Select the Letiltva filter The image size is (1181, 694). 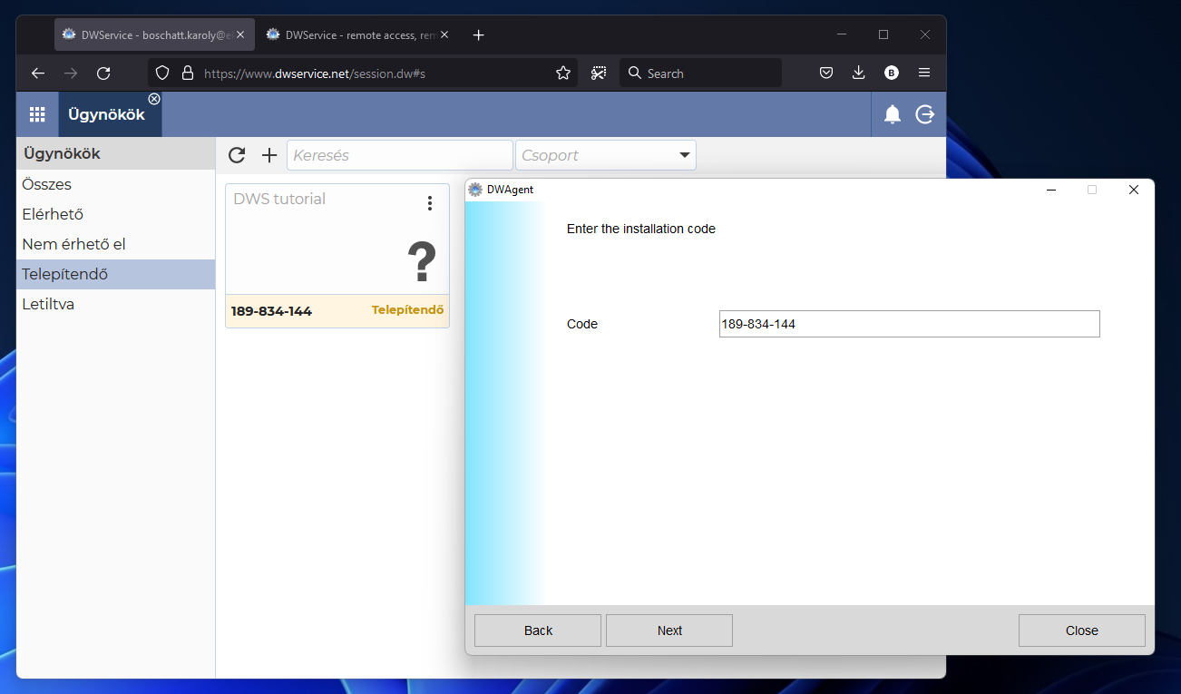coord(116,304)
